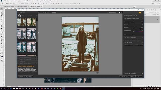Viewport: 161px width, 90px height.
Task: Reset the Film Type section
Action: pyautogui.click(x=143, y=43)
